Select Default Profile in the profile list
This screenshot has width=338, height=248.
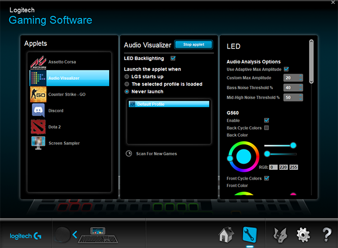(x=169, y=104)
